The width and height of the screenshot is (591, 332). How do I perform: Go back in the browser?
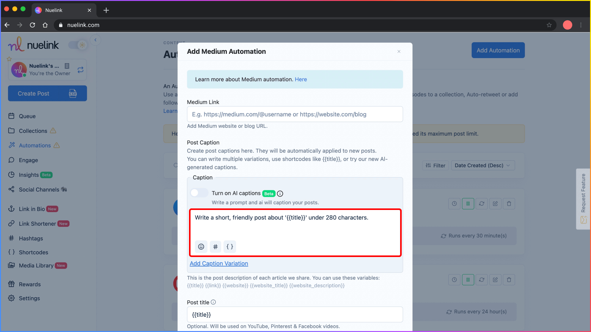coord(7,25)
